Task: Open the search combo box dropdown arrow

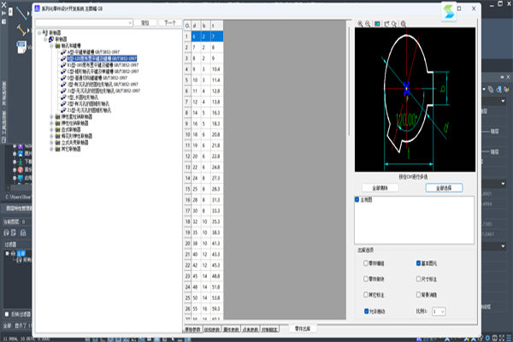Action: 130,22
